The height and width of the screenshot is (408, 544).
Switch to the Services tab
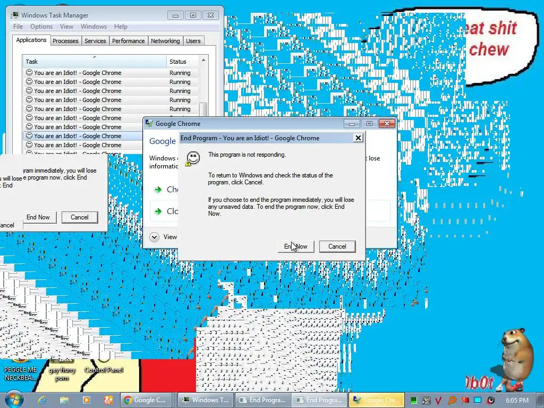point(95,41)
